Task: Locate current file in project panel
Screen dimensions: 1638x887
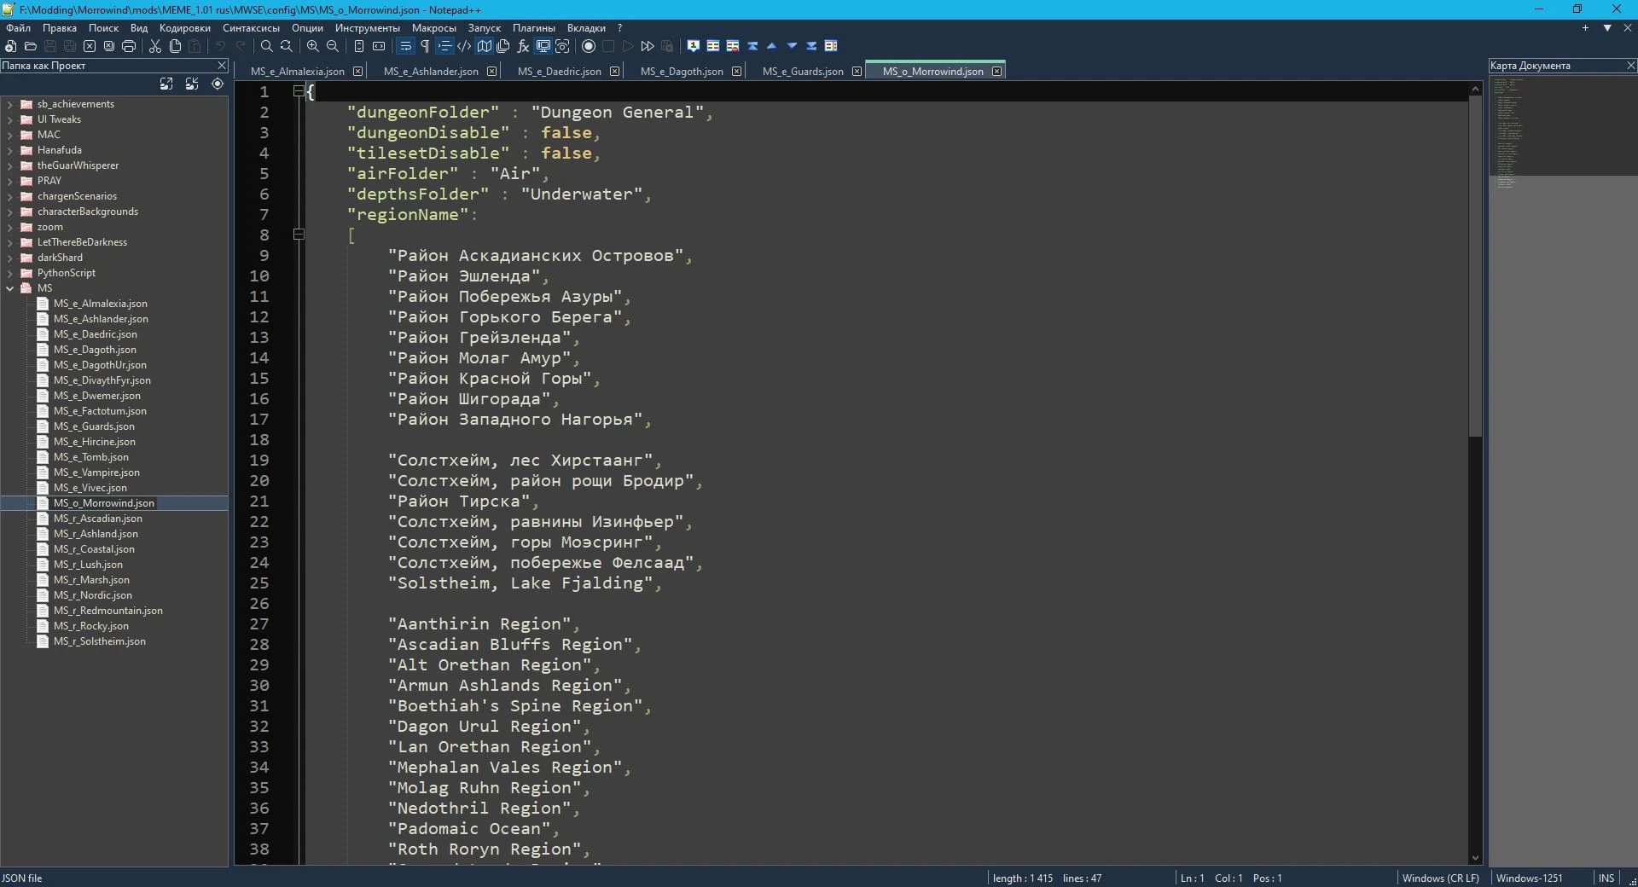Action: tap(218, 84)
